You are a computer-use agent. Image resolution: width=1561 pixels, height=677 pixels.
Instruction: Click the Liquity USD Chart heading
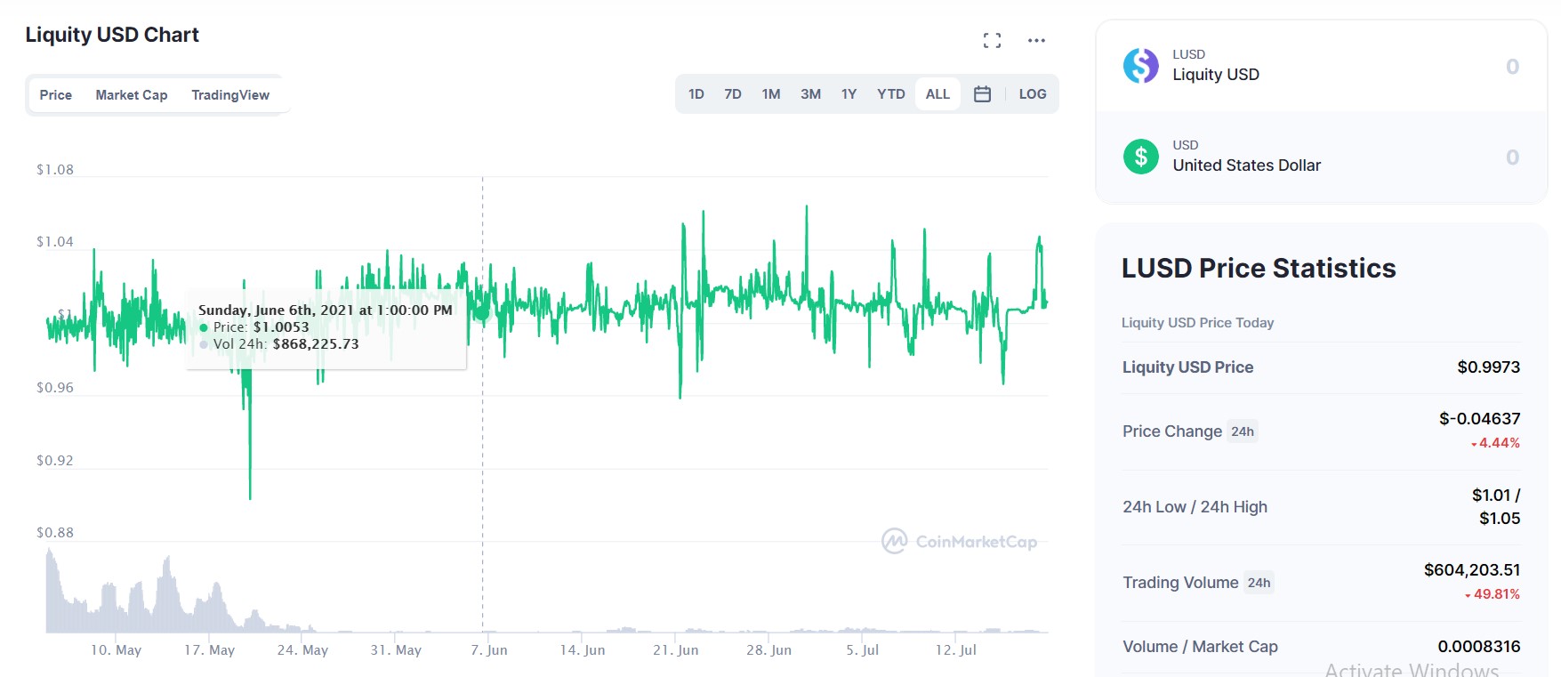[x=112, y=35]
